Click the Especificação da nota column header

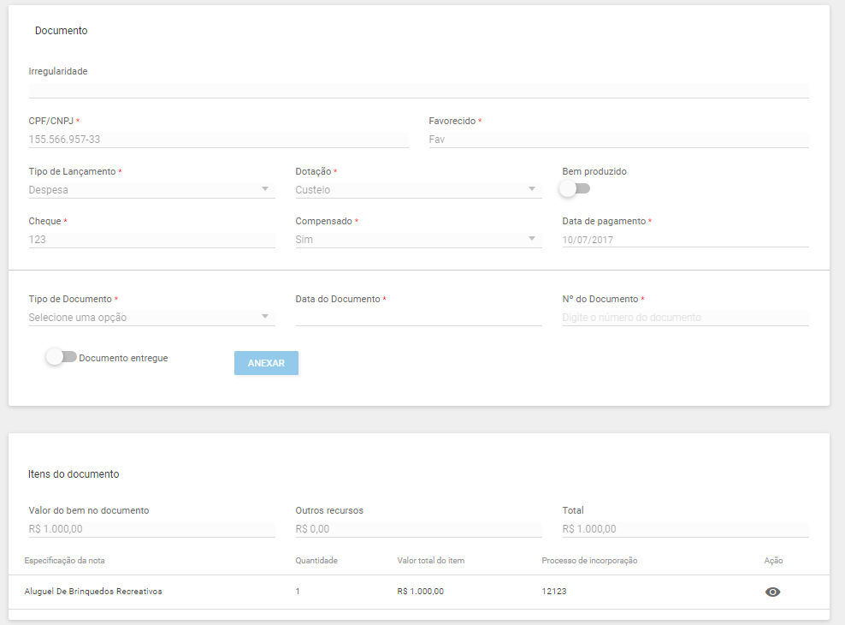[65, 560]
